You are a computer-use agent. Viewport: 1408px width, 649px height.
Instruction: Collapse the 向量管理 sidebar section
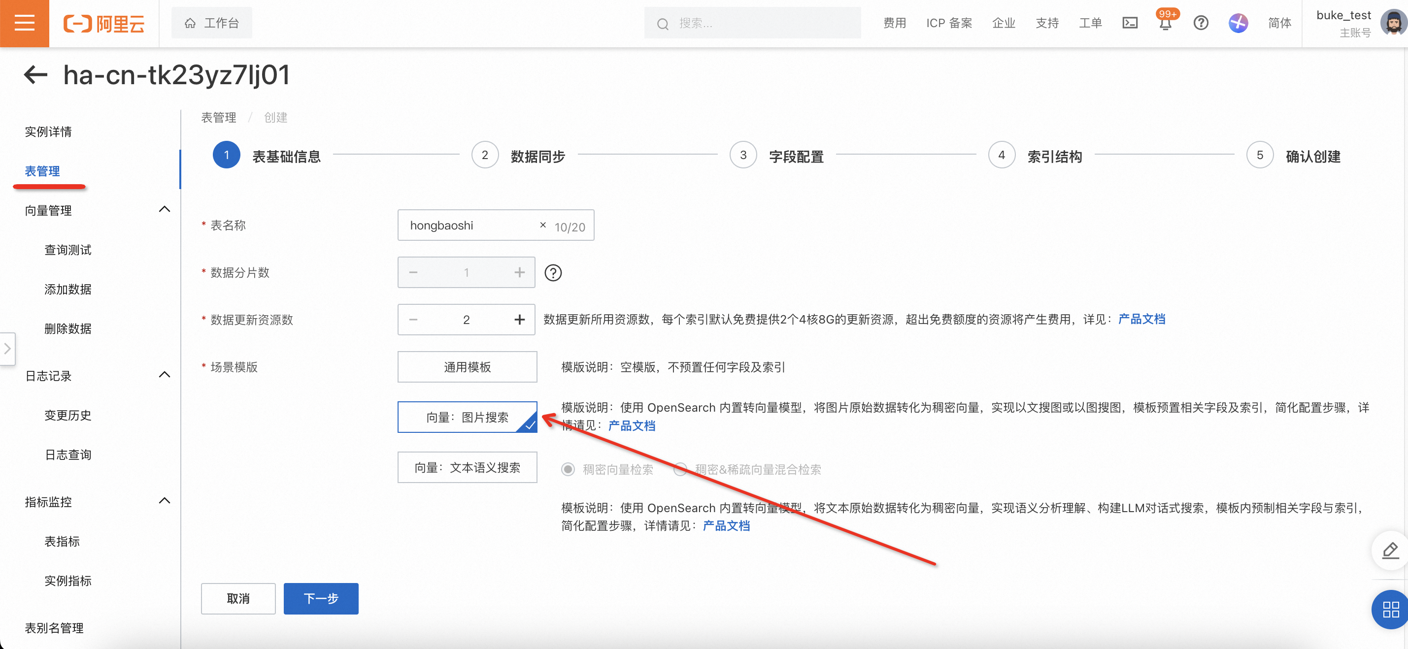pos(164,210)
